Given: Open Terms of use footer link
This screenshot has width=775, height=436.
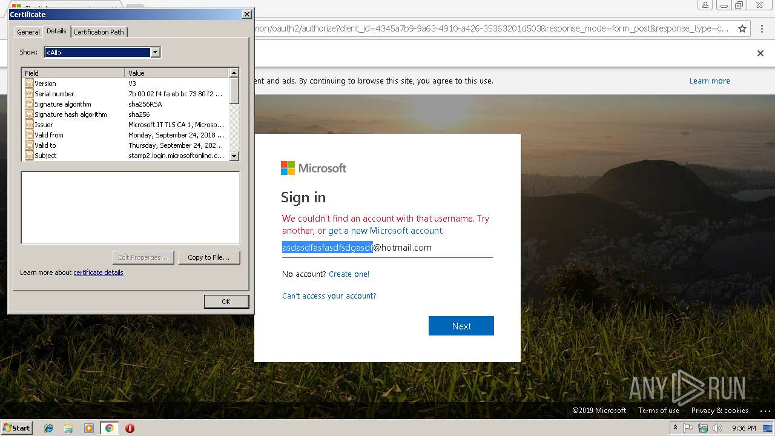Looking at the screenshot, I should [659, 411].
